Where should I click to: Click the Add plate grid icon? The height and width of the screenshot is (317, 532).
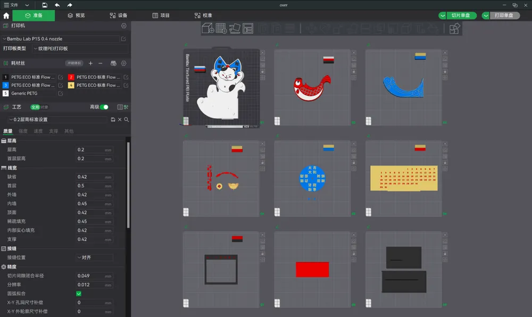click(221, 29)
